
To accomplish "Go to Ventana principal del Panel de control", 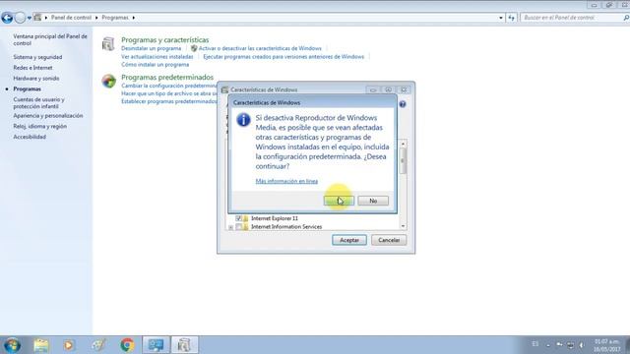I will (50, 39).
